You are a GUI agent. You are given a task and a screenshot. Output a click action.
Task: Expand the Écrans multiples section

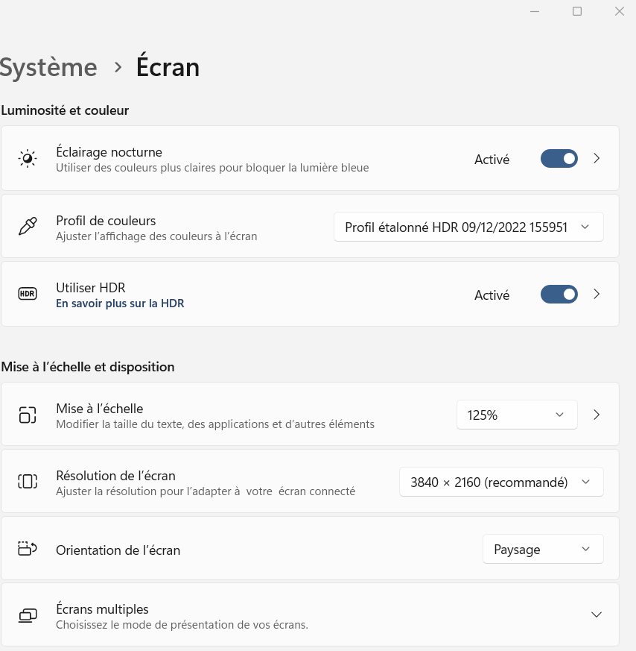pyautogui.click(x=596, y=614)
